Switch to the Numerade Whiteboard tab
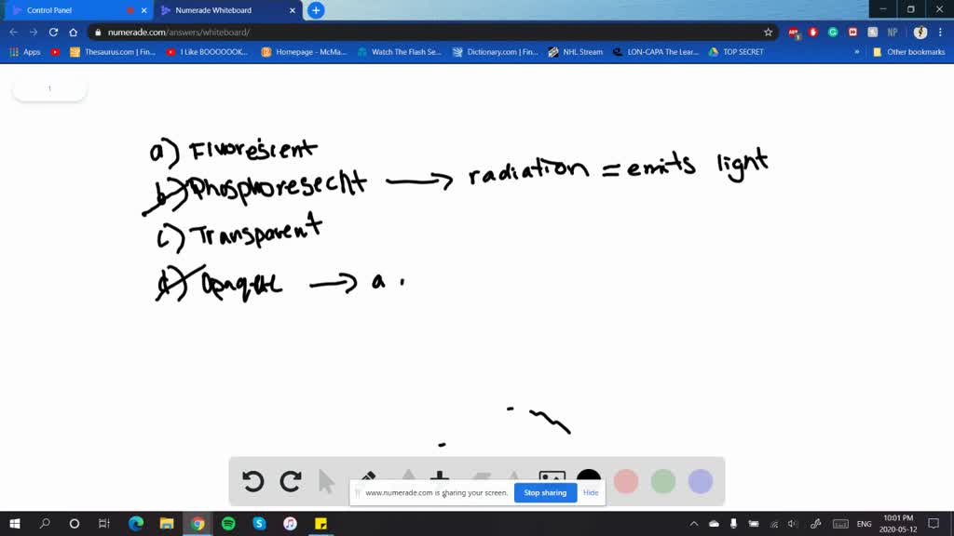The image size is (954, 536). [228, 10]
